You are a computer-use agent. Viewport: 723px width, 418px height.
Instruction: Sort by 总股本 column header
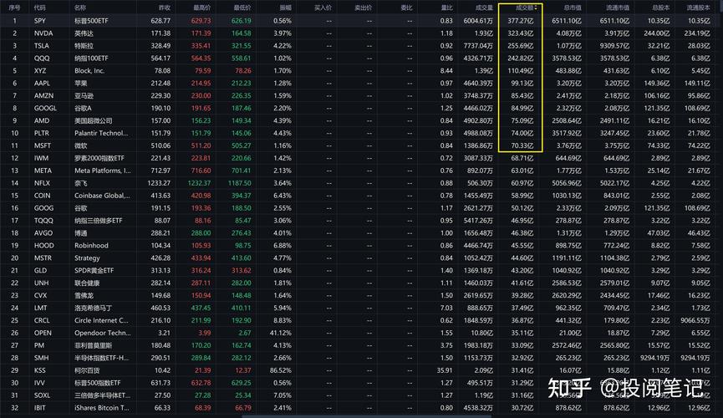(x=661, y=8)
